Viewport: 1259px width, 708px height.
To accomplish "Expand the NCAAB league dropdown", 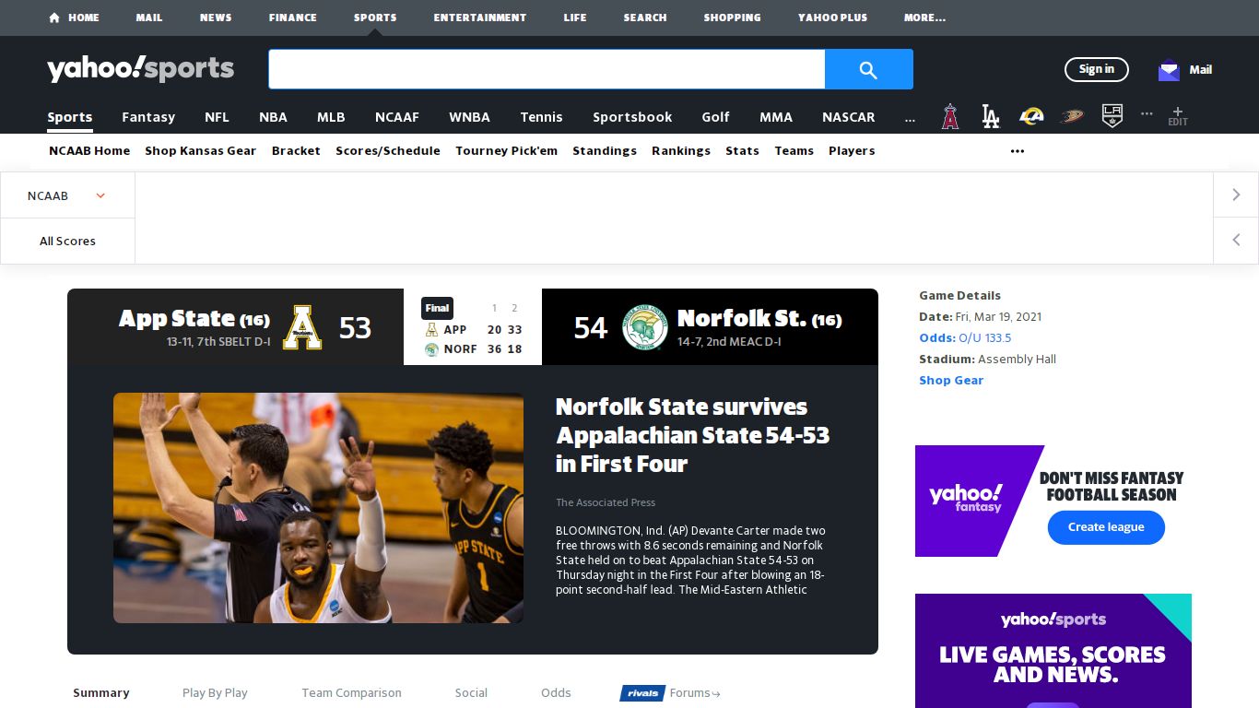I will [x=67, y=195].
